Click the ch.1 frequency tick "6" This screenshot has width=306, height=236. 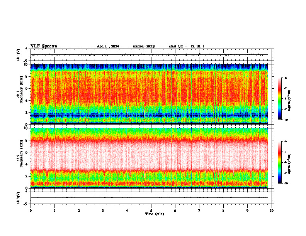click(x=27, y=89)
